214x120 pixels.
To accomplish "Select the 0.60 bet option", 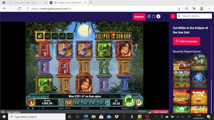I will coord(85,103).
